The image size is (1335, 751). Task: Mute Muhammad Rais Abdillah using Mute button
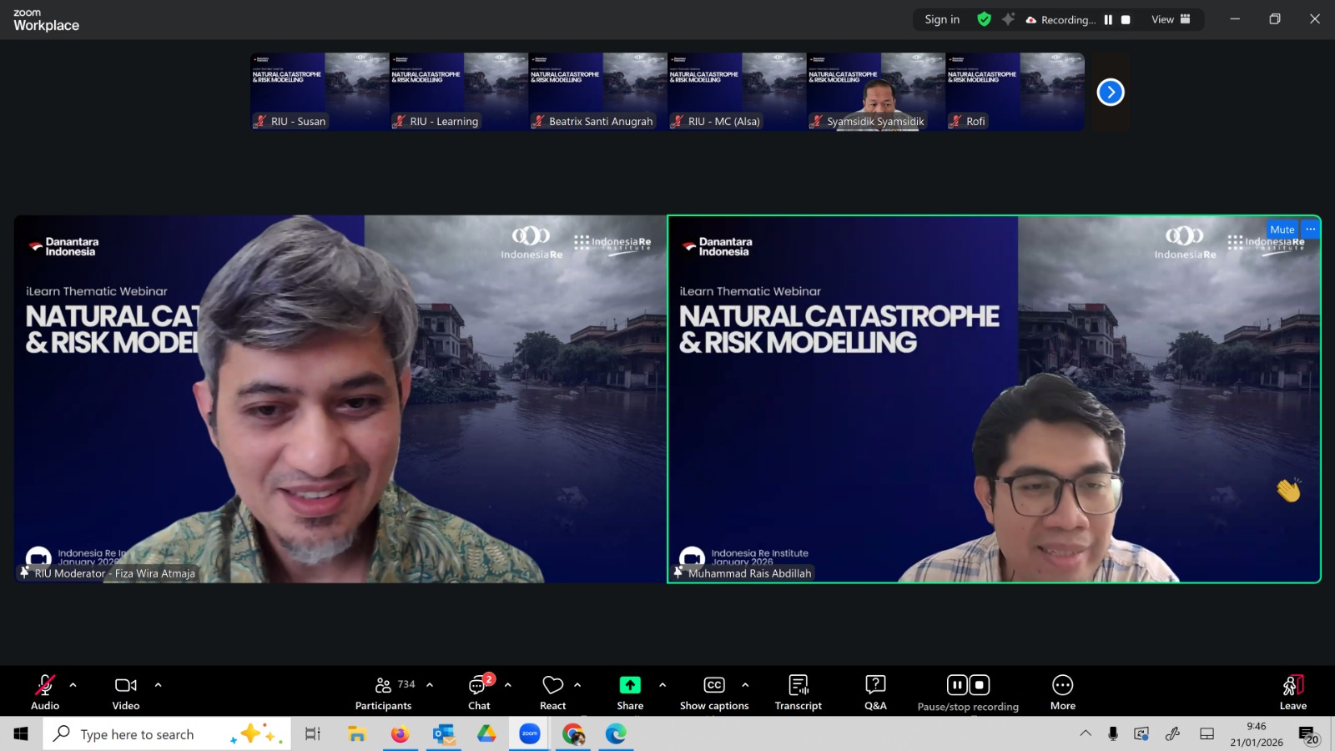pyautogui.click(x=1282, y=229)
